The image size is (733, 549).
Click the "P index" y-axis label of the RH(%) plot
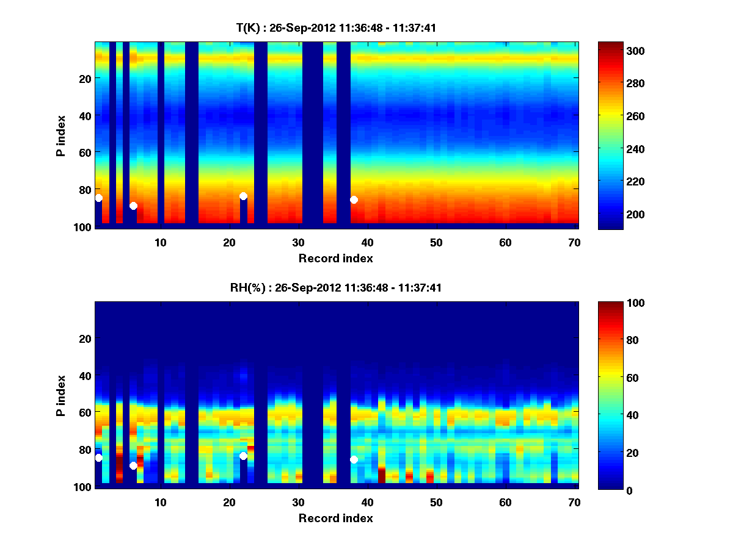(x=61, y=395)
